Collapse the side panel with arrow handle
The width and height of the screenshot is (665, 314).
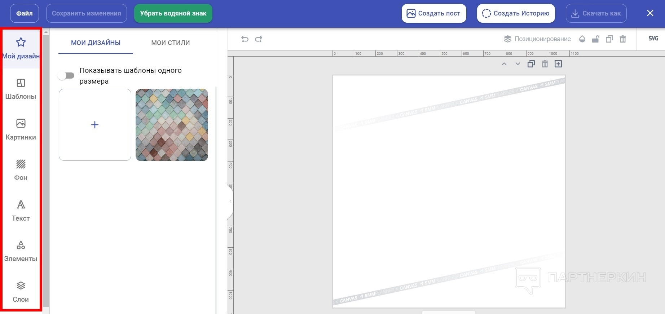click(x=230, y=201)
